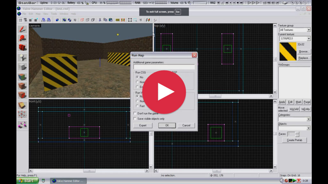Viewport: 328px width, 184px height.
Task: Open the Current texture STRIPES1 dropdown
Action: pyautogui.click(x=308, y=39)
